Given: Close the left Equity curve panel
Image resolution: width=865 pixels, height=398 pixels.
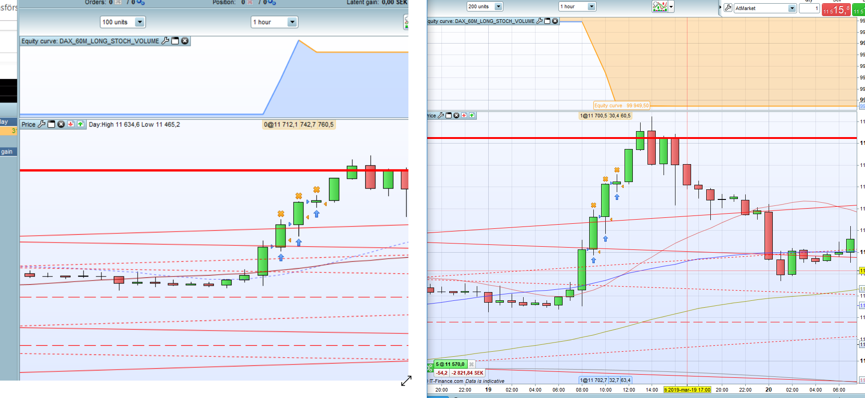Looking at the screenshot, I should 185,41.
